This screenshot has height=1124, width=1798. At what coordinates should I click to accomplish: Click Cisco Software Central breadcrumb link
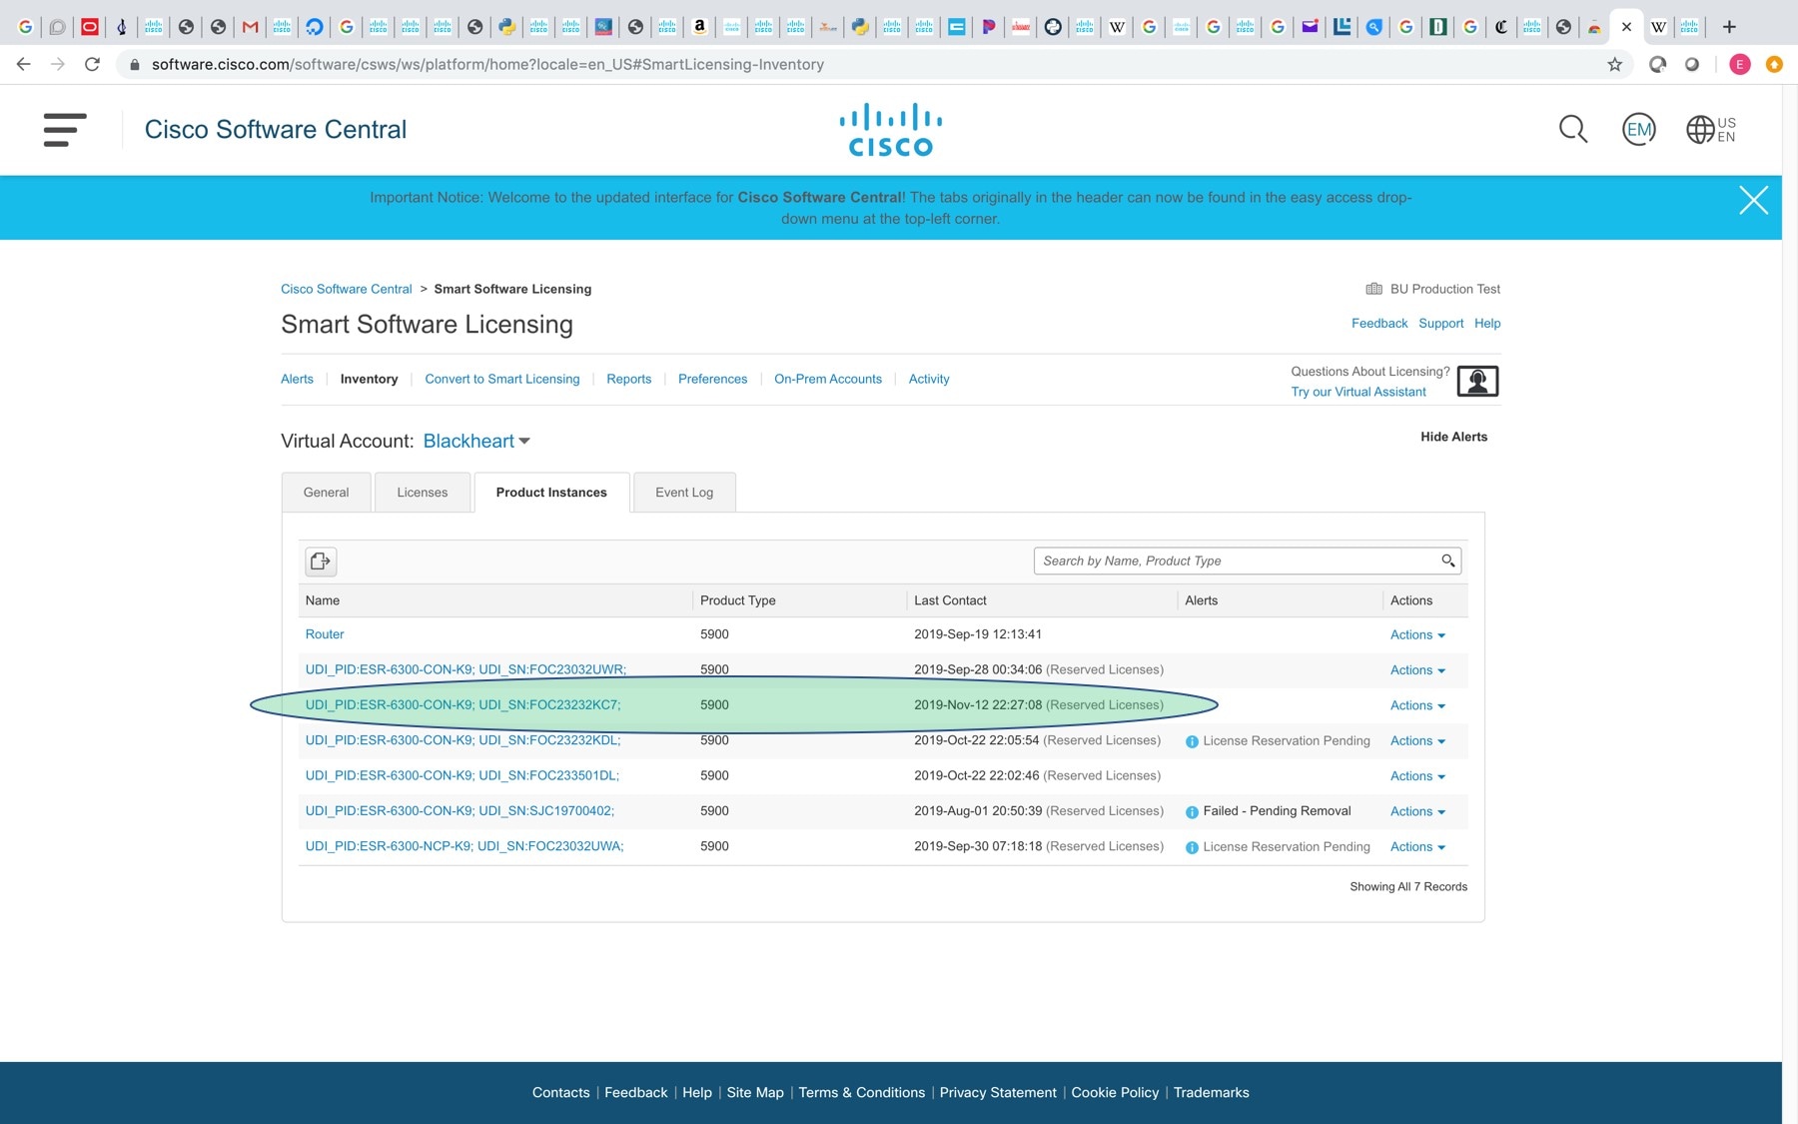(347, 289)
